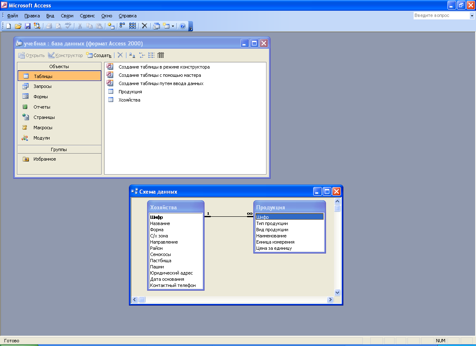The width and height of the screenshot is (476, 346).
Task: Switch to List view icon
Action: point(151,55)
